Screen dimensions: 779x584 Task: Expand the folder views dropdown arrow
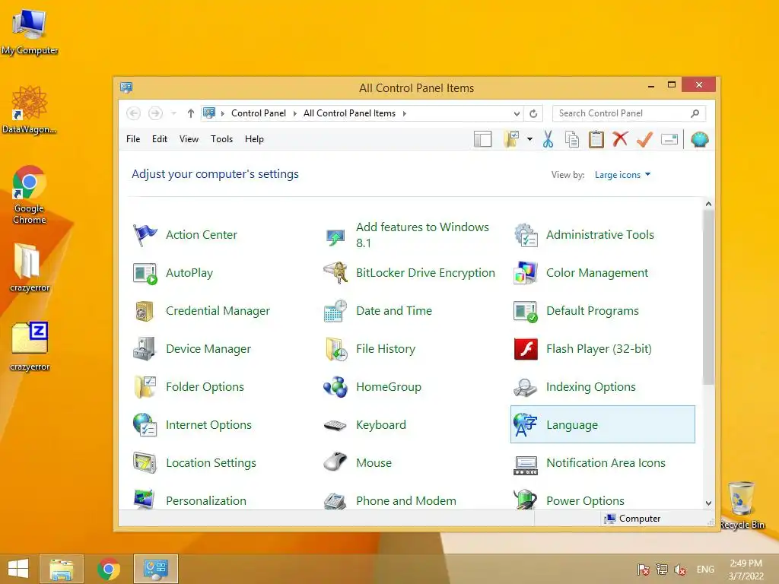coord(529,140)
